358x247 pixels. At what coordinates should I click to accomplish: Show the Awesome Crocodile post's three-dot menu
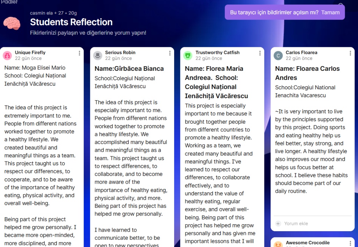[350, 243]
